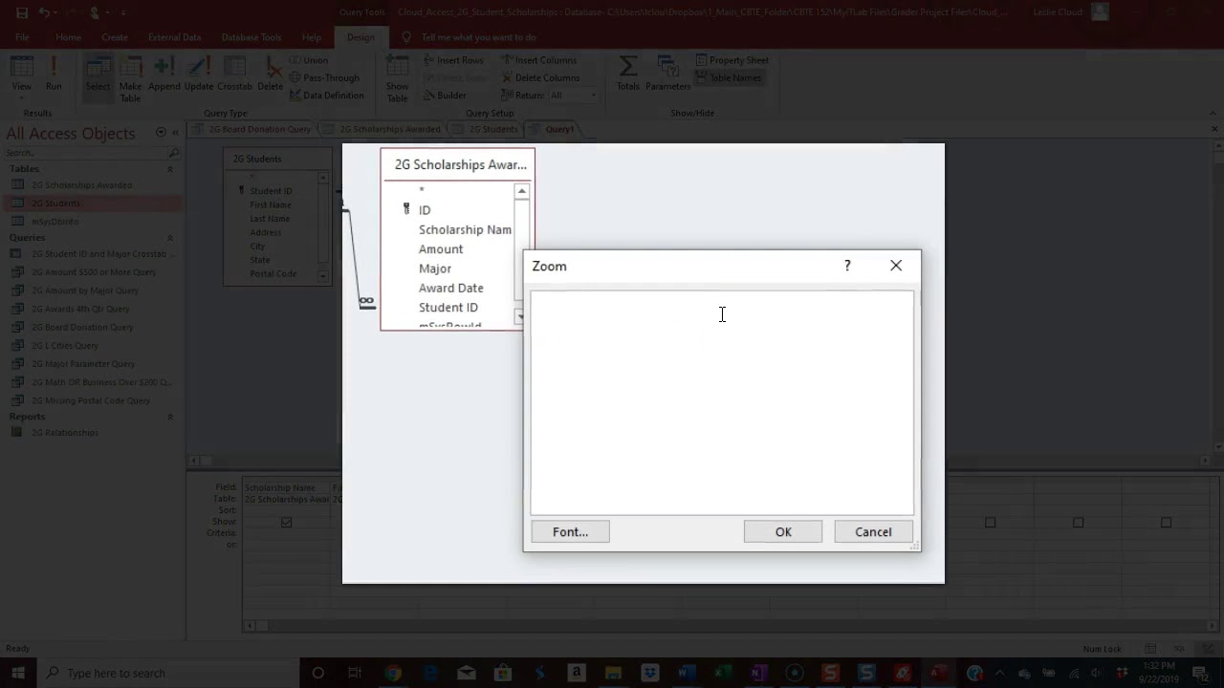Open the View button in Results group

click(21, 75)
